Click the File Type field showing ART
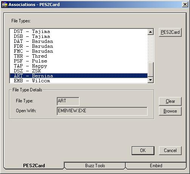190x174 pixels. (x=68, y=101)
